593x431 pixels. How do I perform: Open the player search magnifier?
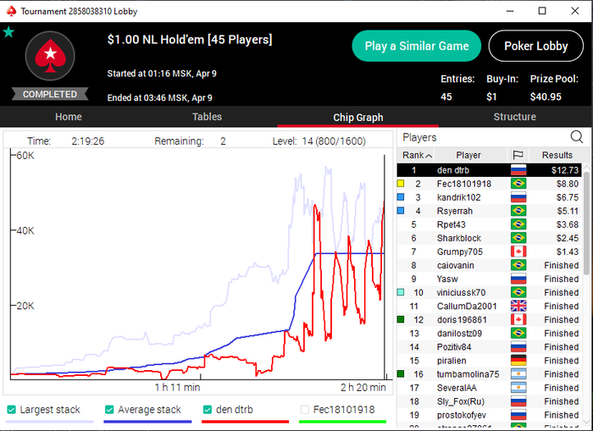point(577,137)
